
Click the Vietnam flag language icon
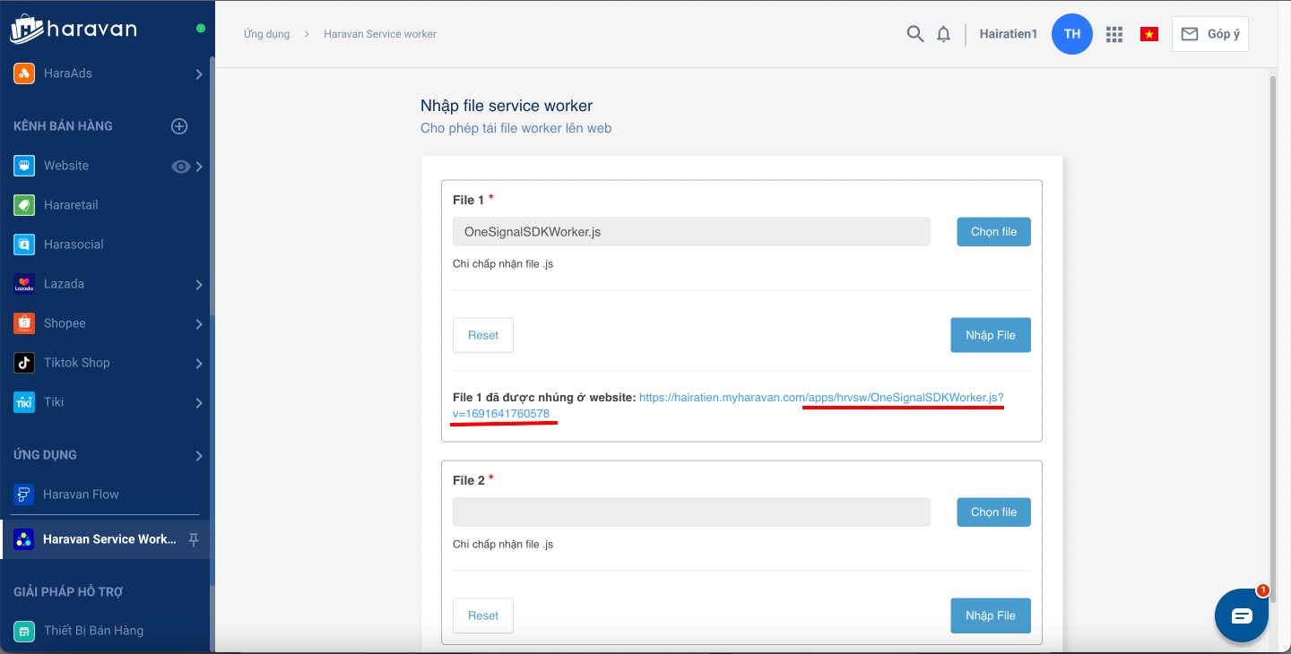(1148, 34)
